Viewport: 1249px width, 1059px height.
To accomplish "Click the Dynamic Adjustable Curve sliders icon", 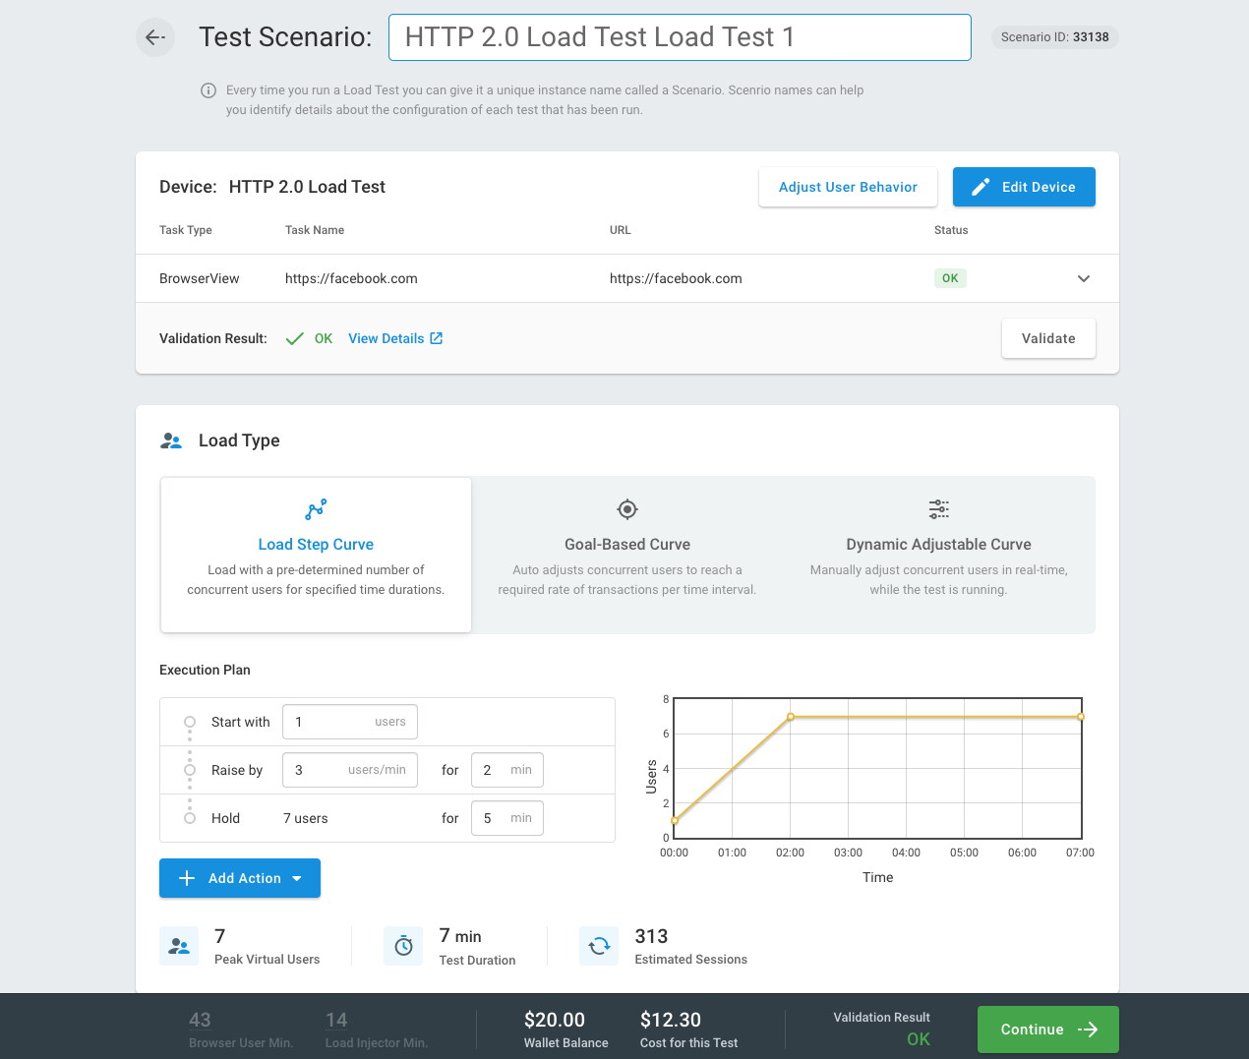I will point(938,509).
